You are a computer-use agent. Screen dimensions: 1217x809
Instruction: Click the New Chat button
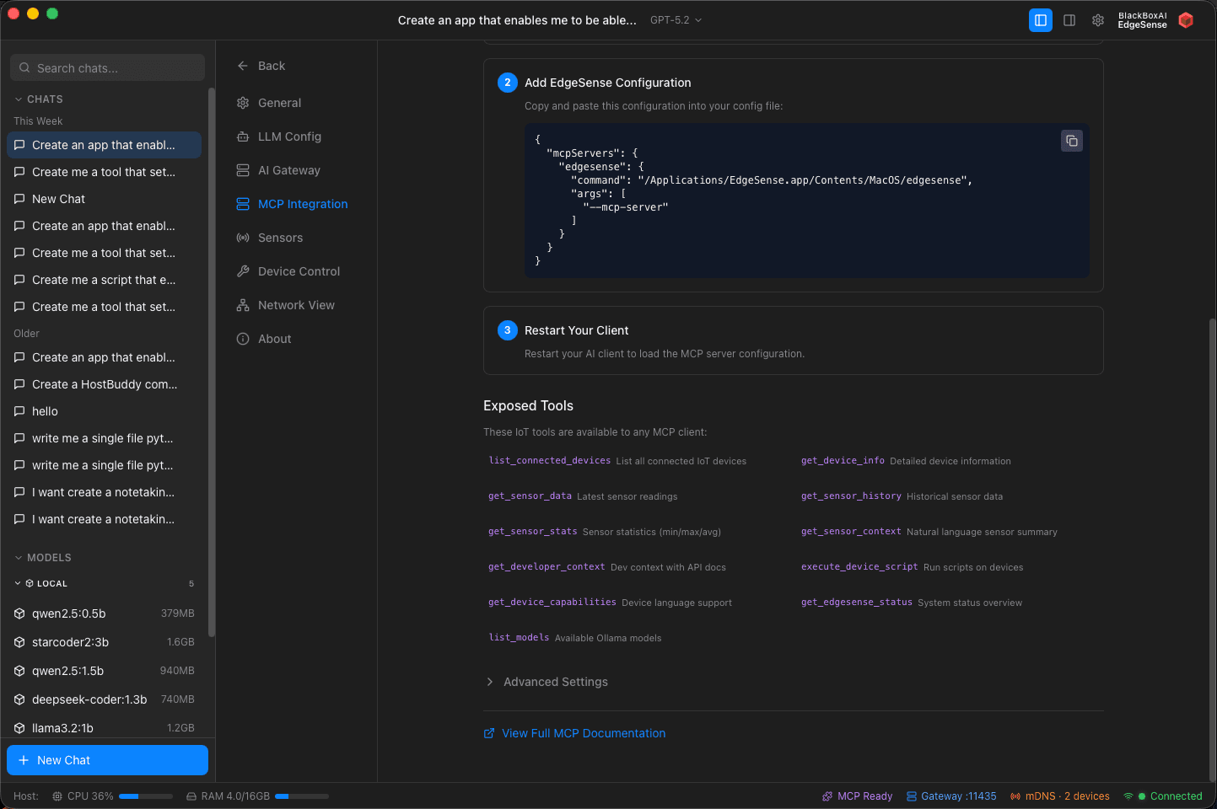[x=107, y=759]
